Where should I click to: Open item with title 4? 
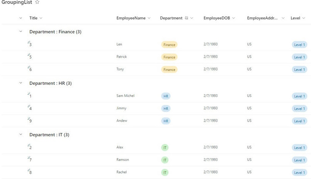pyautogui.click(x=31, y=109)
